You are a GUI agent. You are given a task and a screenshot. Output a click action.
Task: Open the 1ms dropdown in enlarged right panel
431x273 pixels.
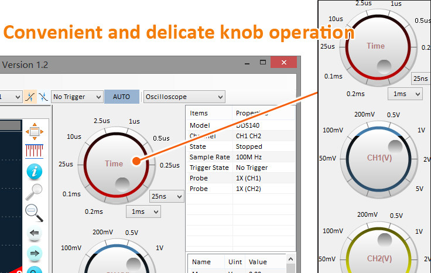pos(405,94)
